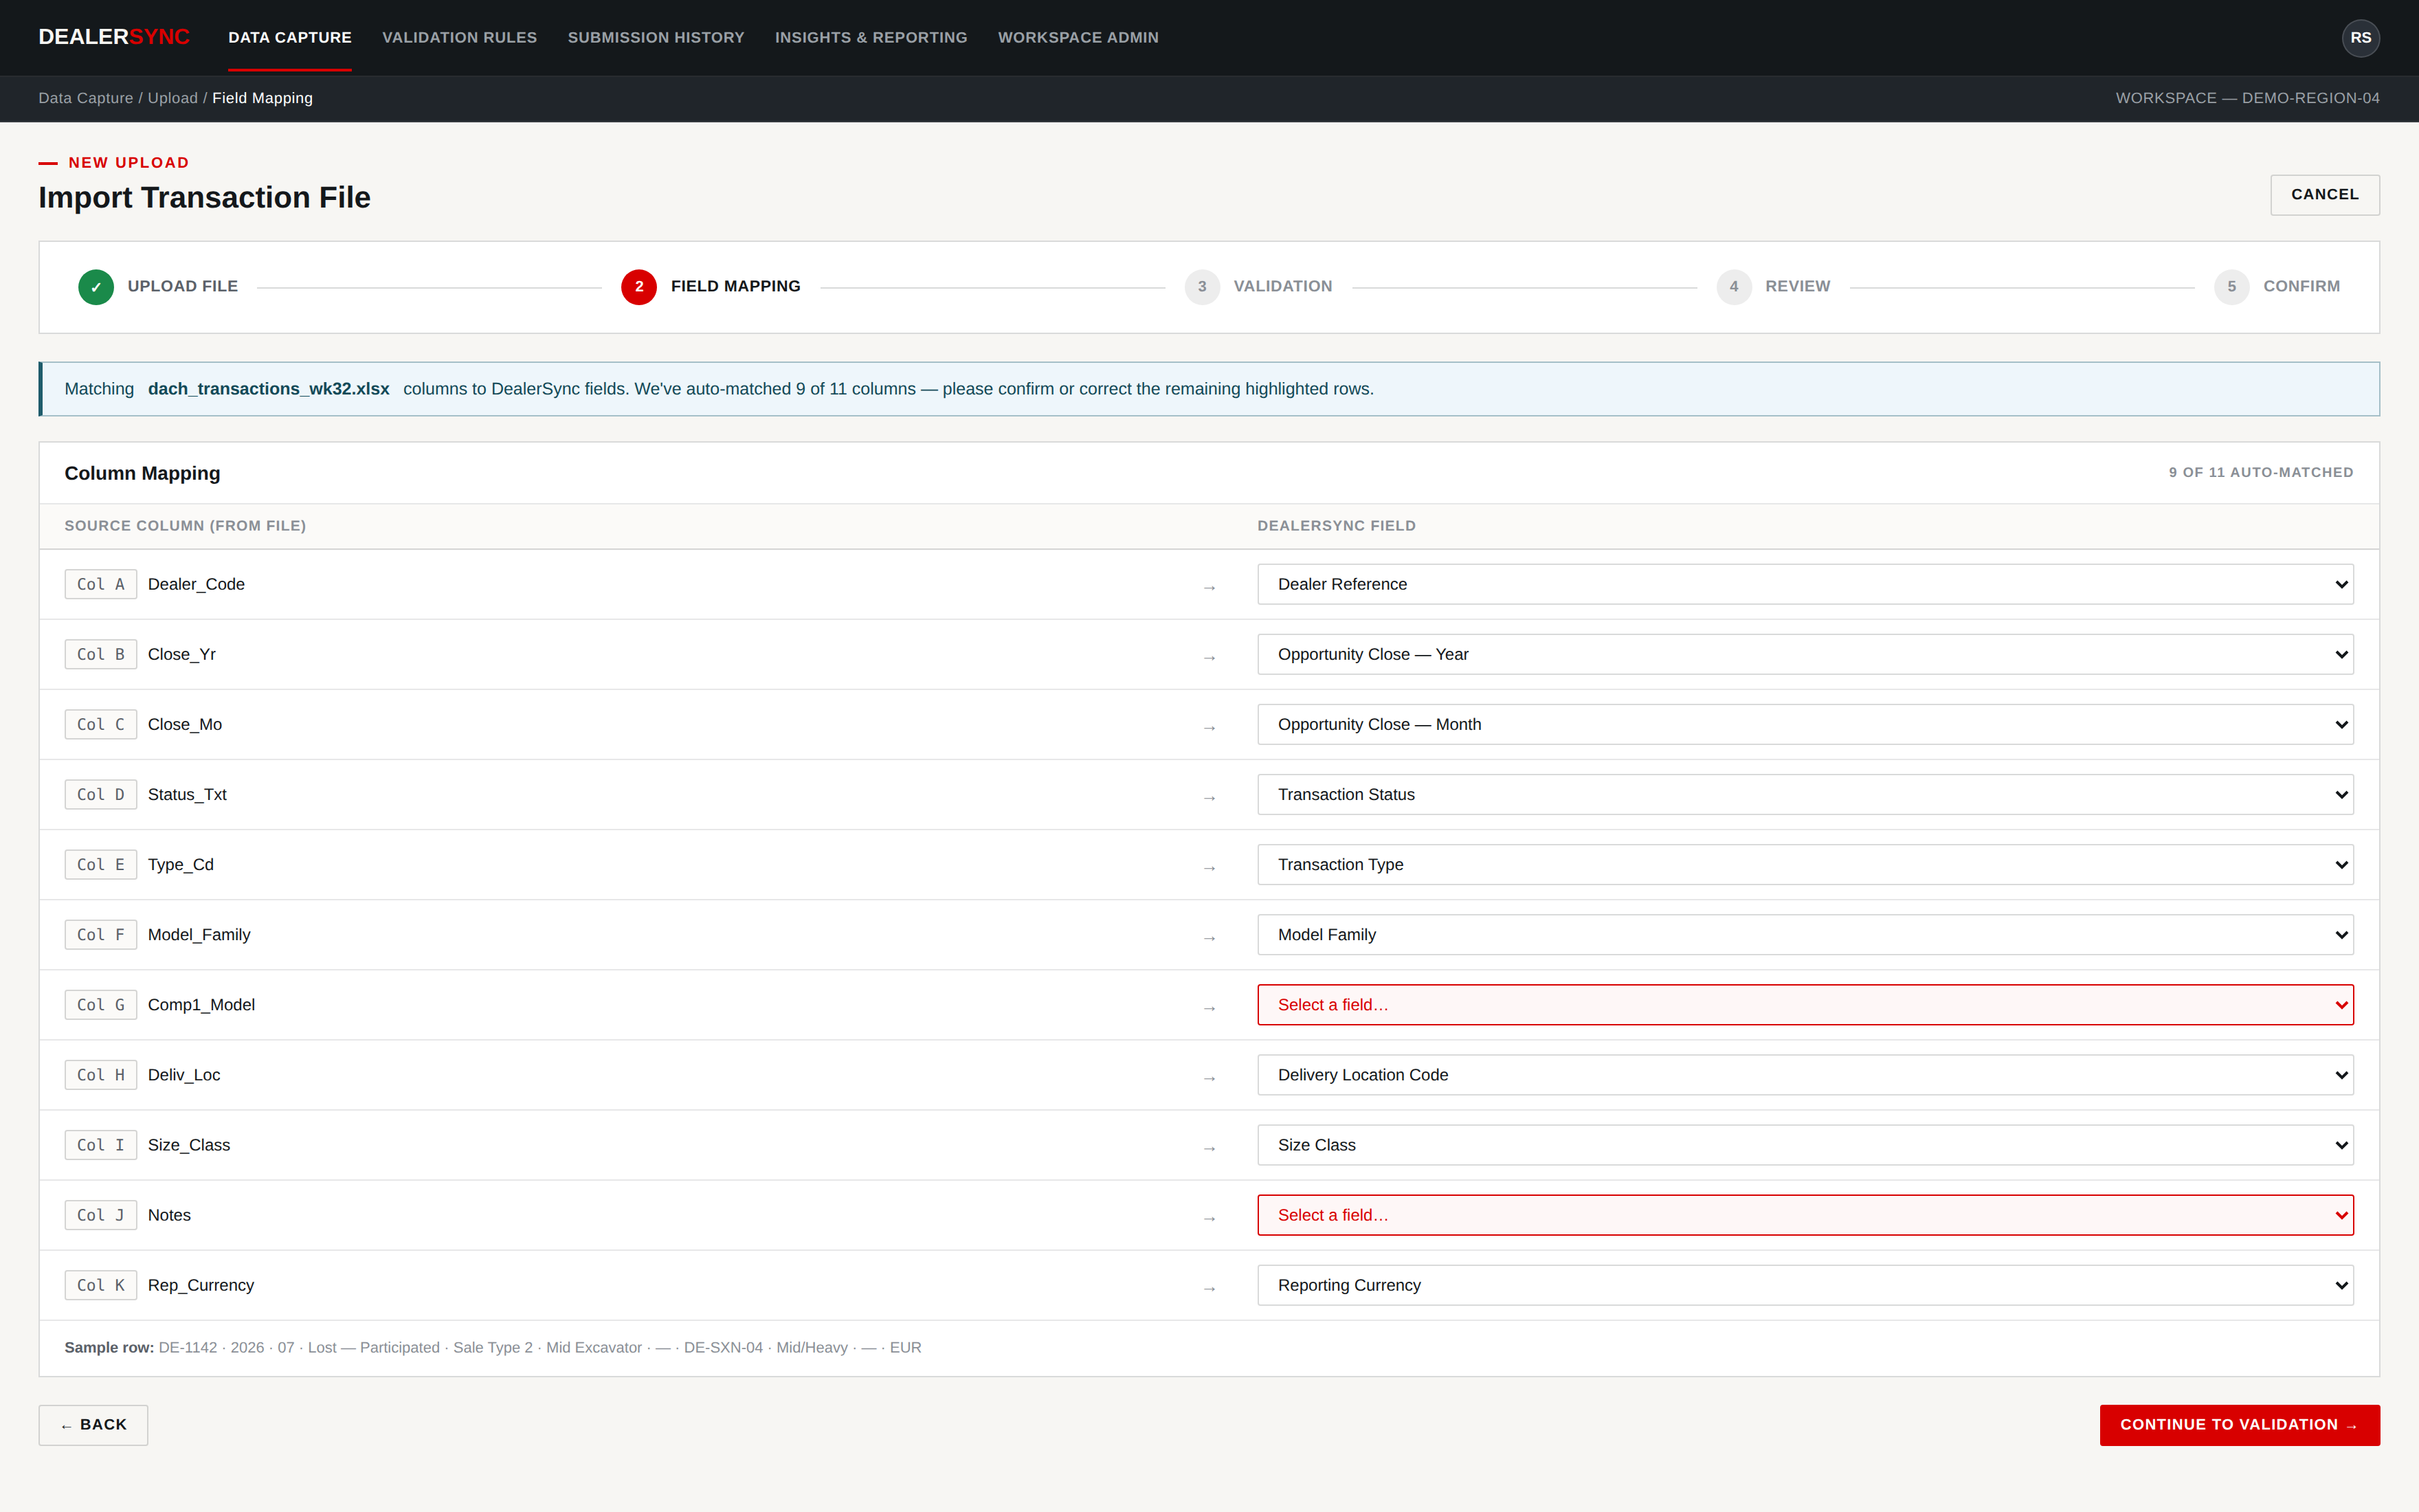Viewport: 2419px width, 1512px height.
Task: Click the Close_Mo source column name
Action: [185, 724]
